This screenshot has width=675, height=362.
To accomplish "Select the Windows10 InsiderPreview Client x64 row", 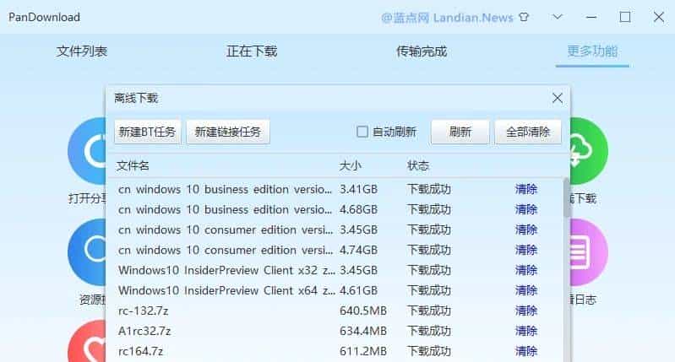I will tap(335, 290).
